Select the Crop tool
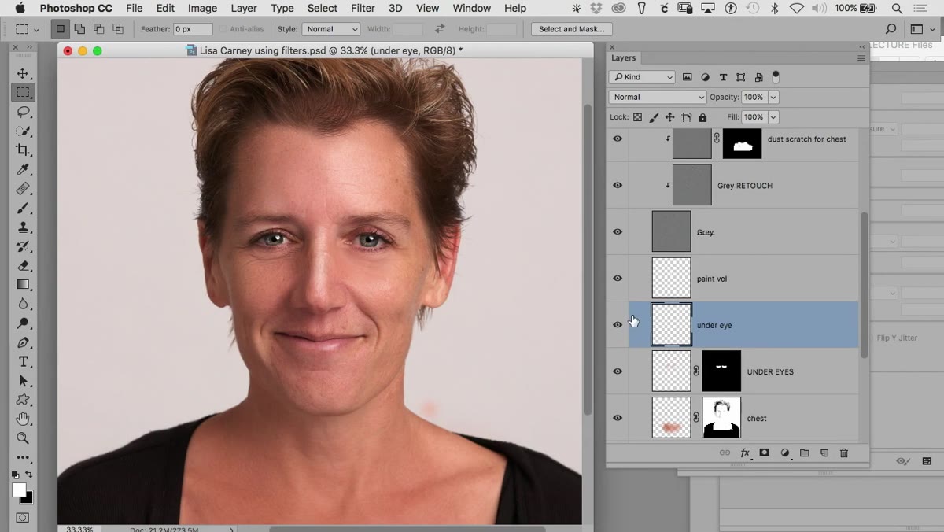Image resolution: width=944 pixels, height=532 pixels. click(x=23, y=150)
